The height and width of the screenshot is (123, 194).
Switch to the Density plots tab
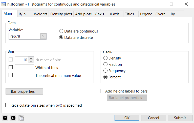pyautogui.click(x=61, y=14)
